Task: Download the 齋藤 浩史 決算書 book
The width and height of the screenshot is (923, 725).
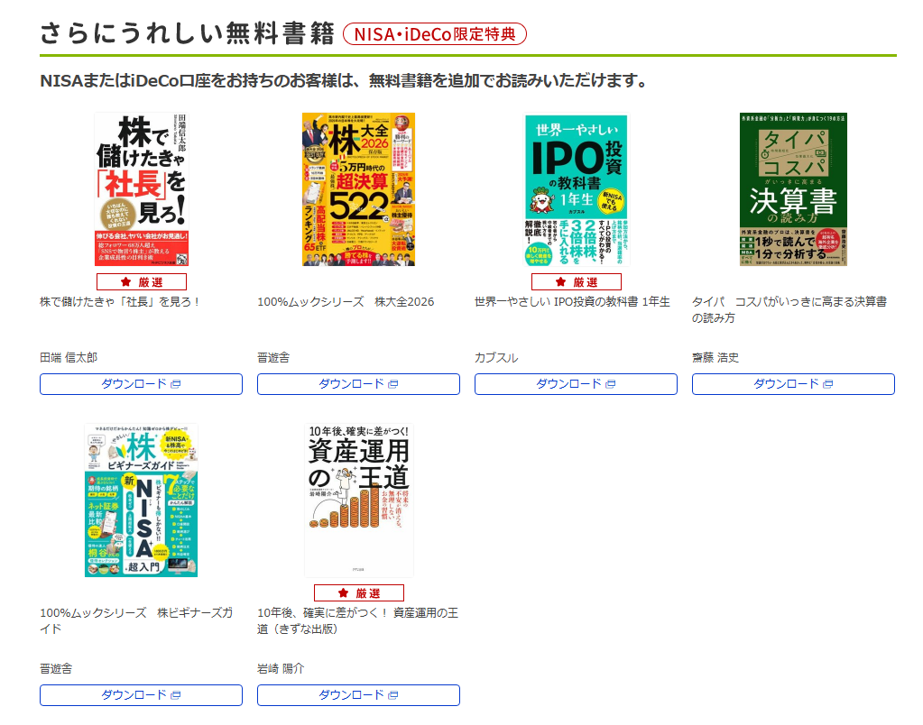Action: (x=793, y=384)
